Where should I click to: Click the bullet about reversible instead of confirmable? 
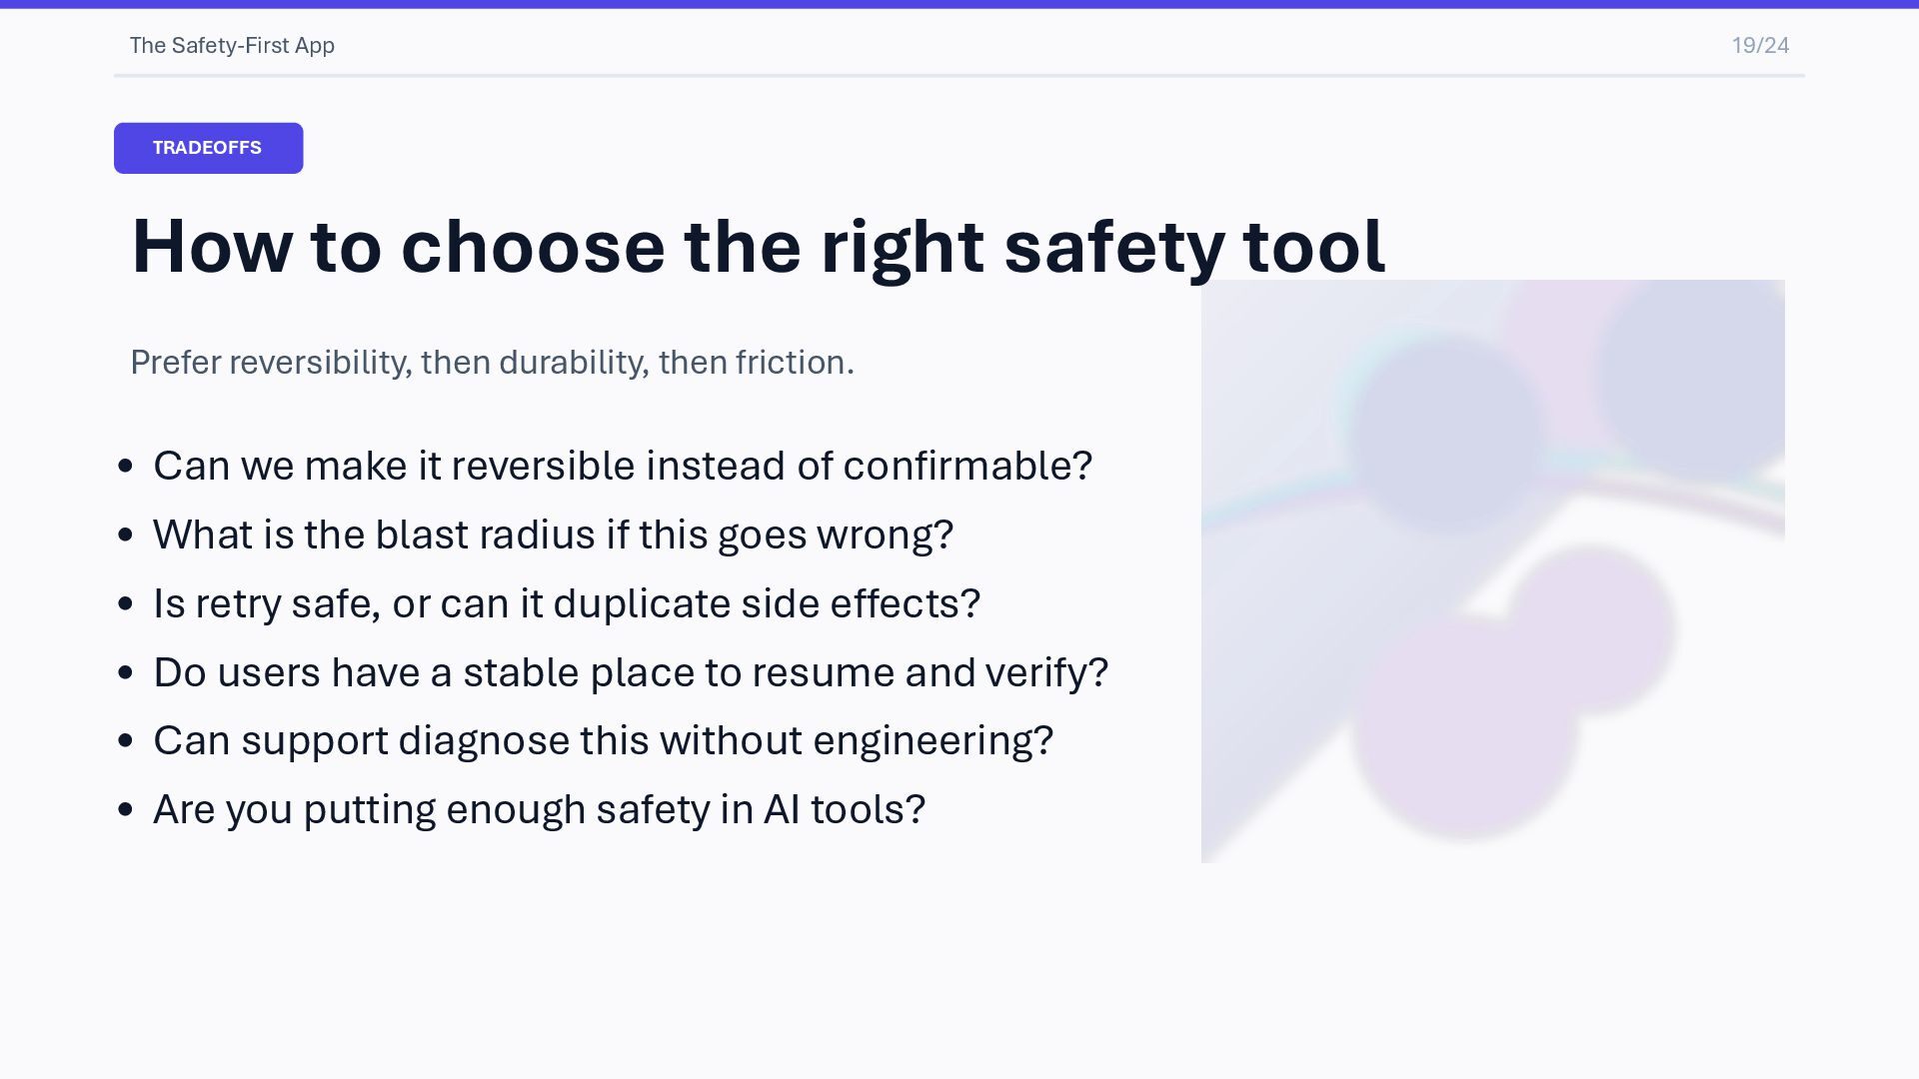(622, 466)
